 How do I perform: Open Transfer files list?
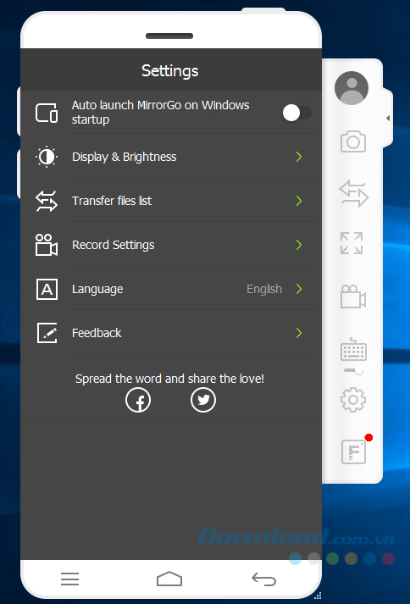tap(171, 201)
